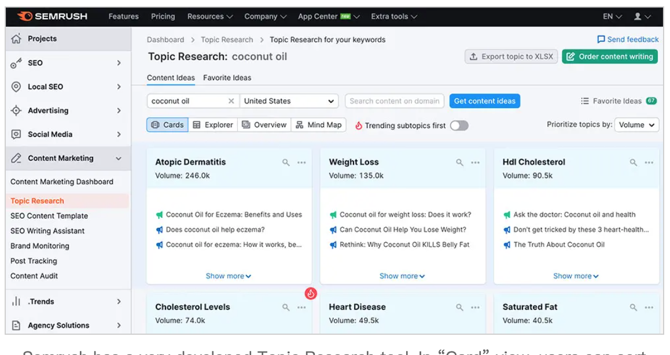The height and width of the screenshot is (355, 670).
Task: Click the Semrush logo
Action: (52, 16)
